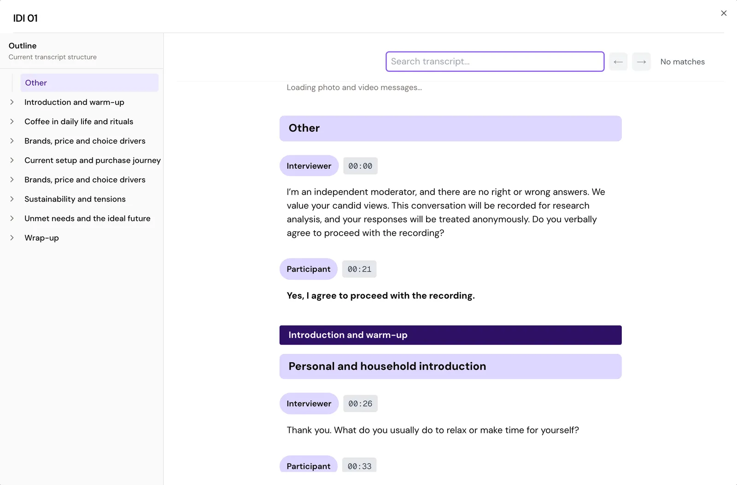The width and height of the screenshot is (737, 485).
Task: Click 'Yes, I agree to proceed' response
Action: [x=380, y=295]
